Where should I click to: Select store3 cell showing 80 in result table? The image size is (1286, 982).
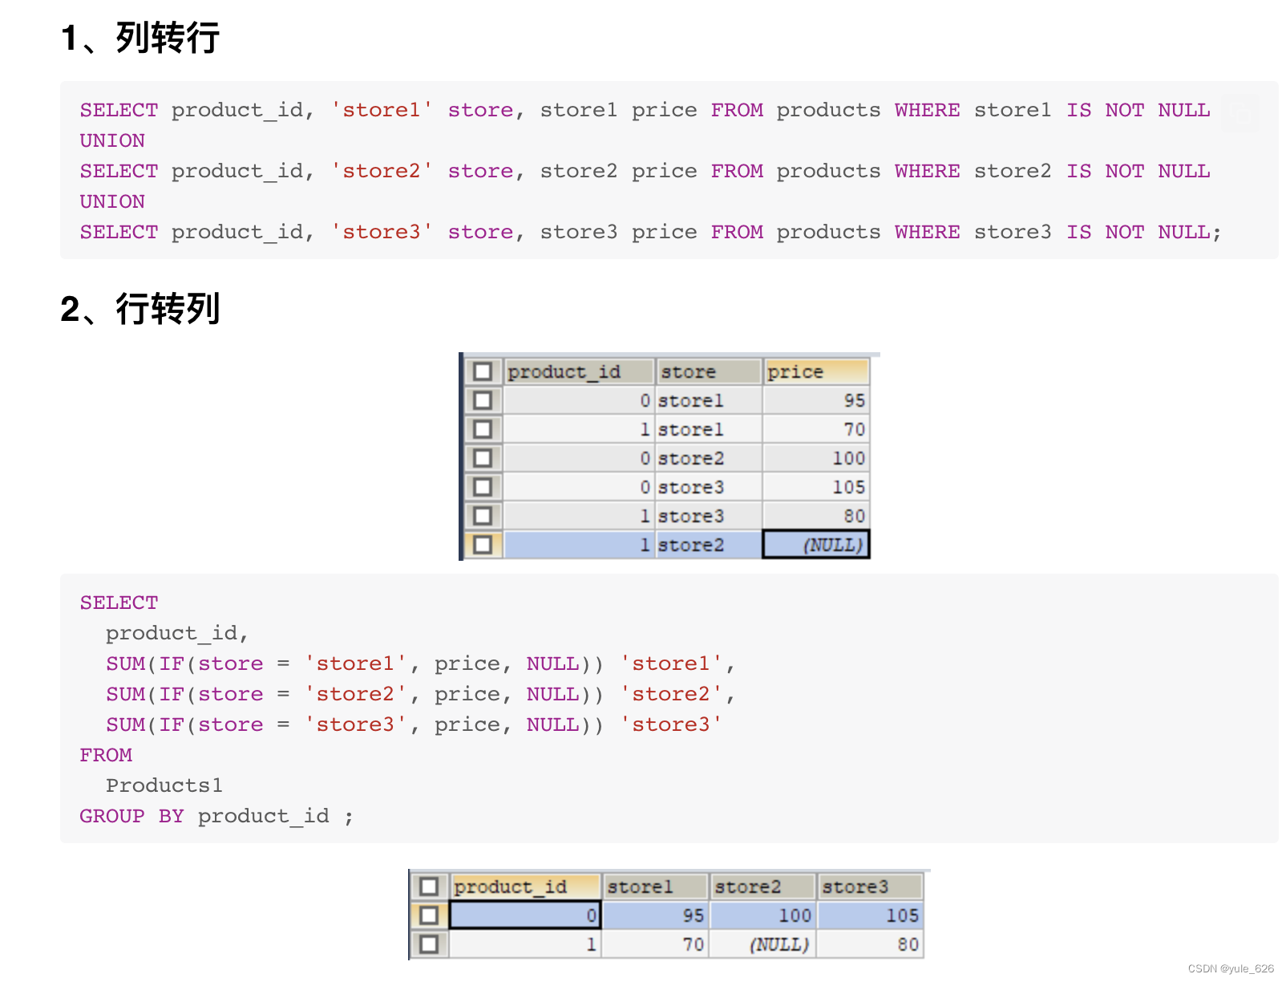click(x=870, y=944)
